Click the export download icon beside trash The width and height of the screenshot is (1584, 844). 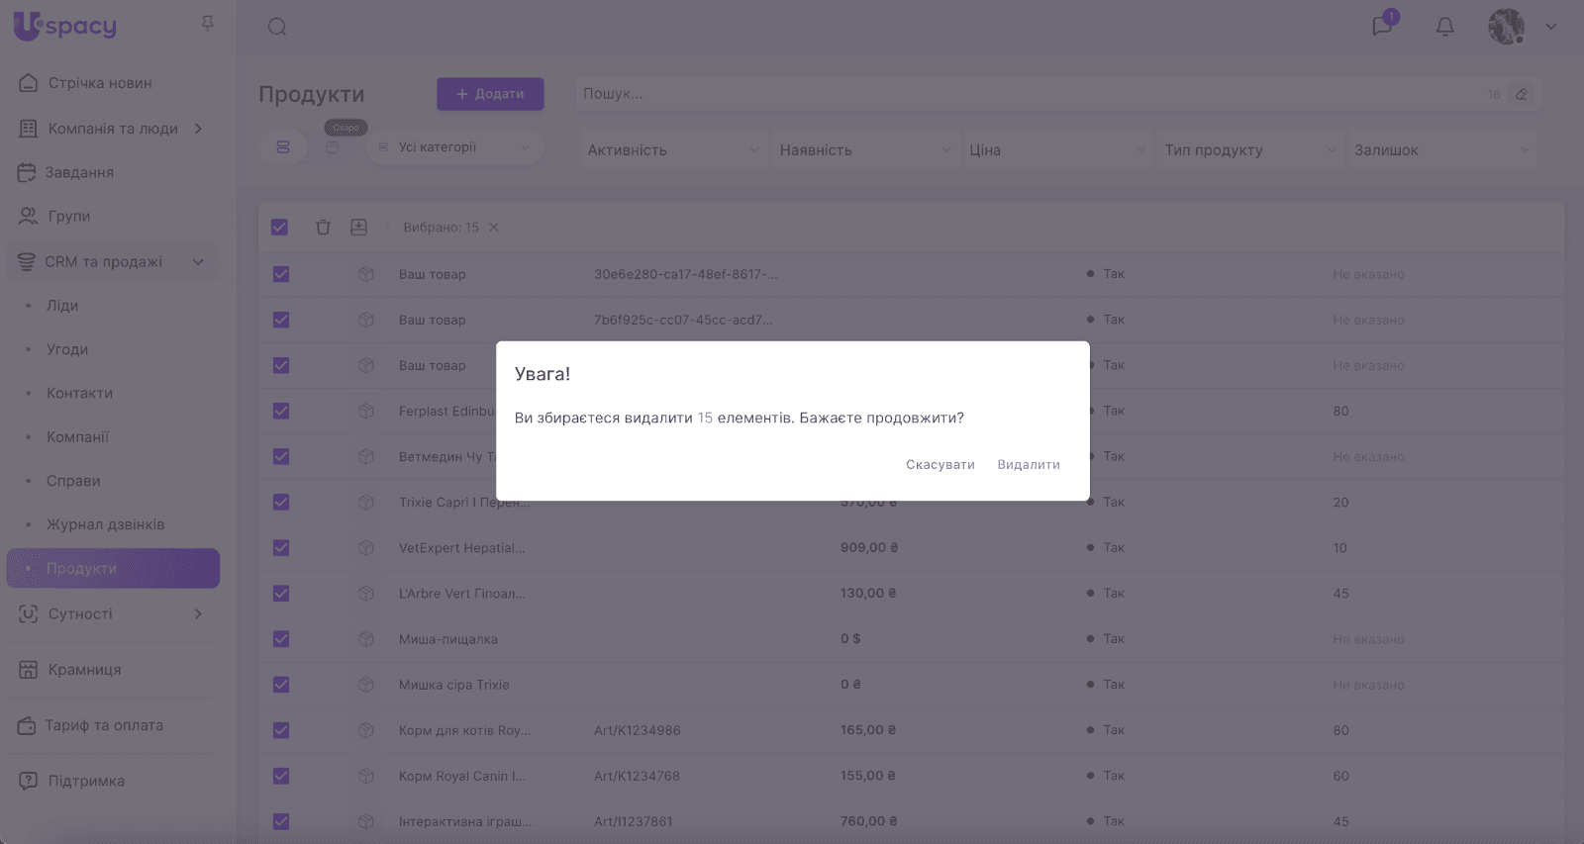[358, 228]
